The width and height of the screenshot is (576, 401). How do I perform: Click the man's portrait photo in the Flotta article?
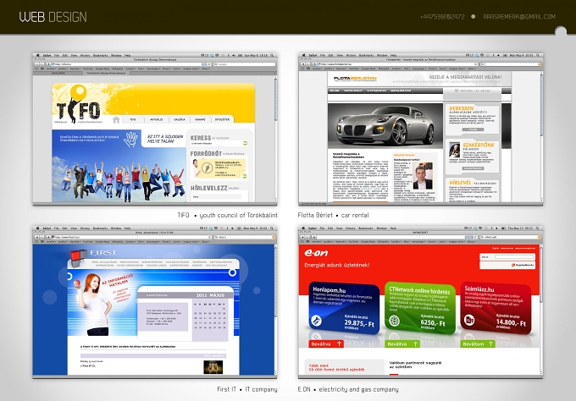[x=423, y=177]
